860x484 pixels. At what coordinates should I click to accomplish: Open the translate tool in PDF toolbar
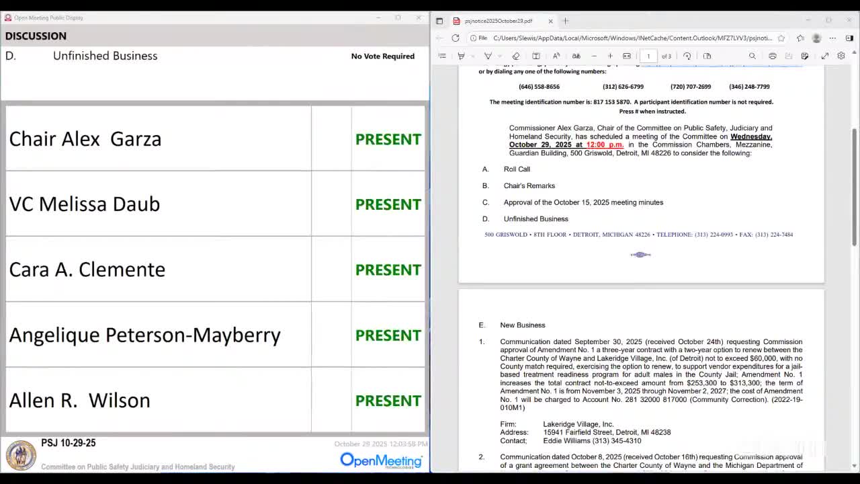pos(576,56)
